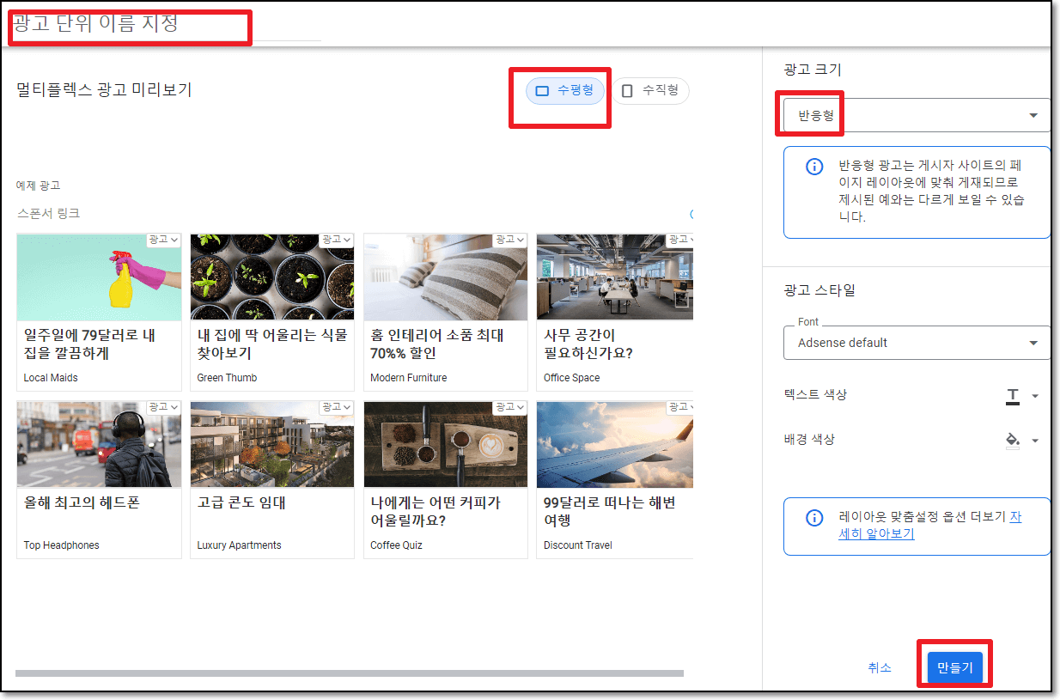1060x700 pixels.
Task: Click the Coffee Quiz ad thumbnail
Action: point(445,445)
